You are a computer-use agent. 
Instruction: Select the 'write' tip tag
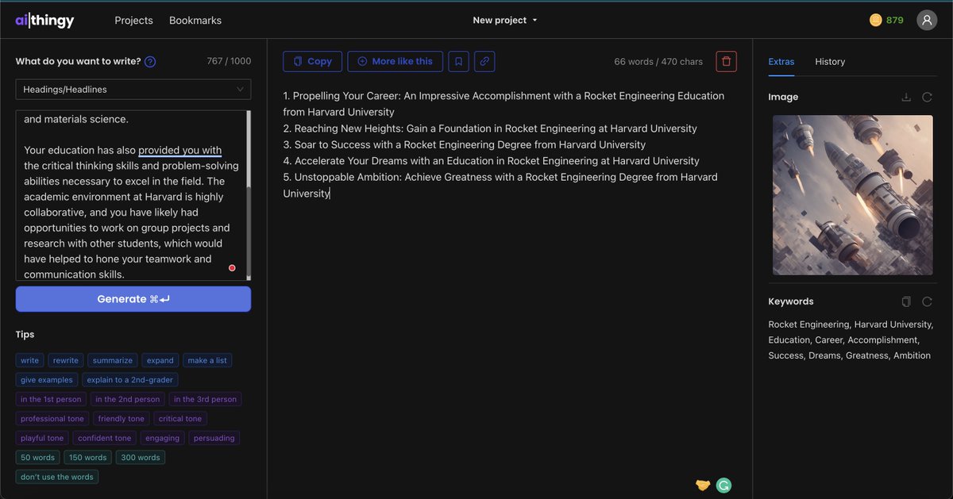pyautogui.click(x=29, y=360)
